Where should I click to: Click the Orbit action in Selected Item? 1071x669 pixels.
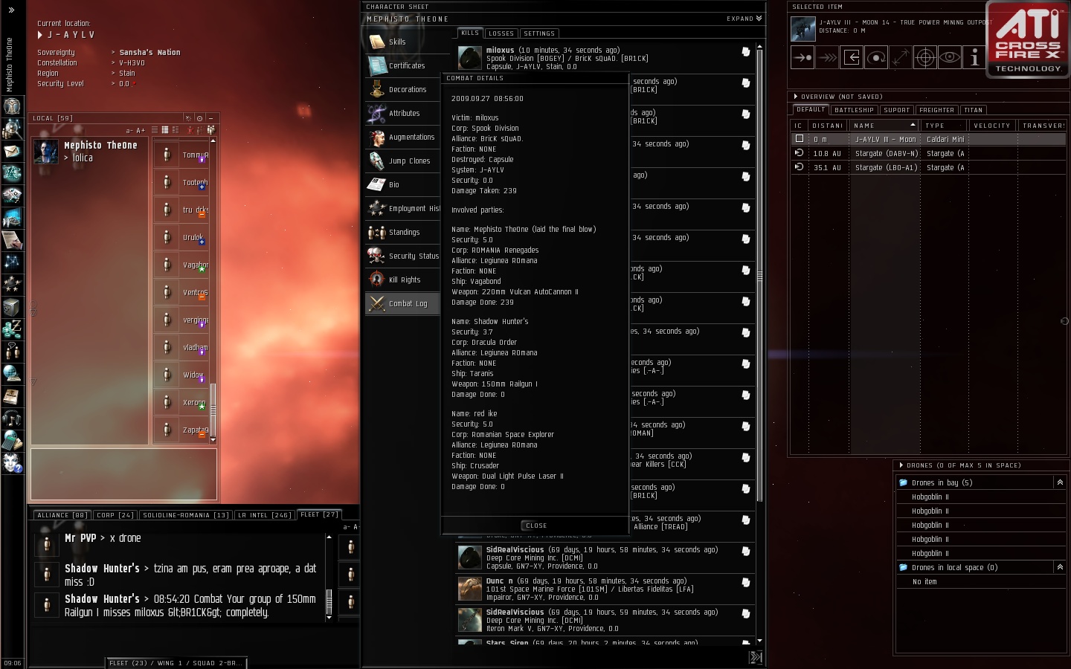(x=876, y=57)
